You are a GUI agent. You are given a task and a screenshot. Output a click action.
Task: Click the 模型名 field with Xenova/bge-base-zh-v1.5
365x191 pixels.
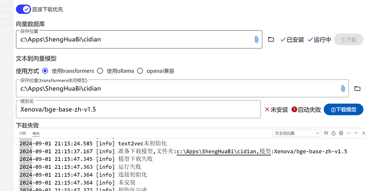pyautogui.click(x=138, y=109)
